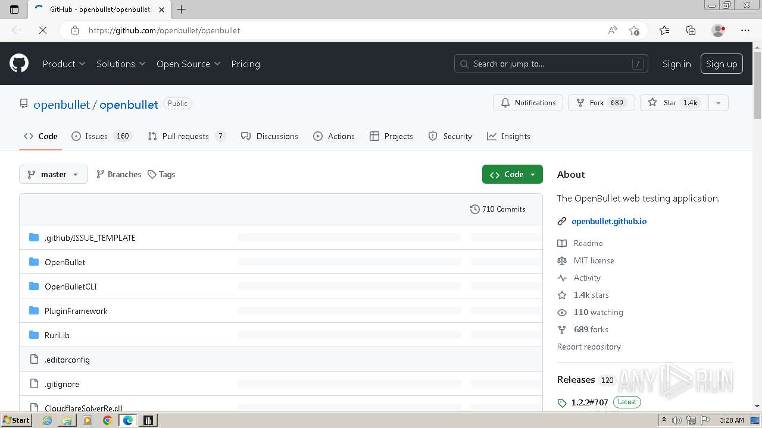Open the openbullet repository name link
This screenshot has width=762, height=428.
[x=129, y=105]
